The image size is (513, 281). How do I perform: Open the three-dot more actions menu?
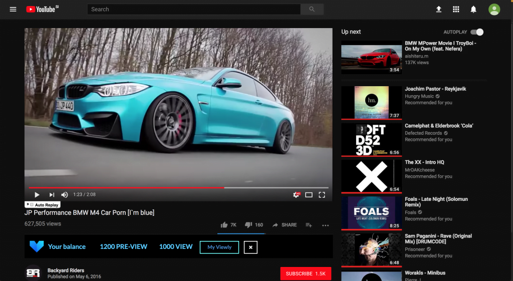click(x=326, y=225)
